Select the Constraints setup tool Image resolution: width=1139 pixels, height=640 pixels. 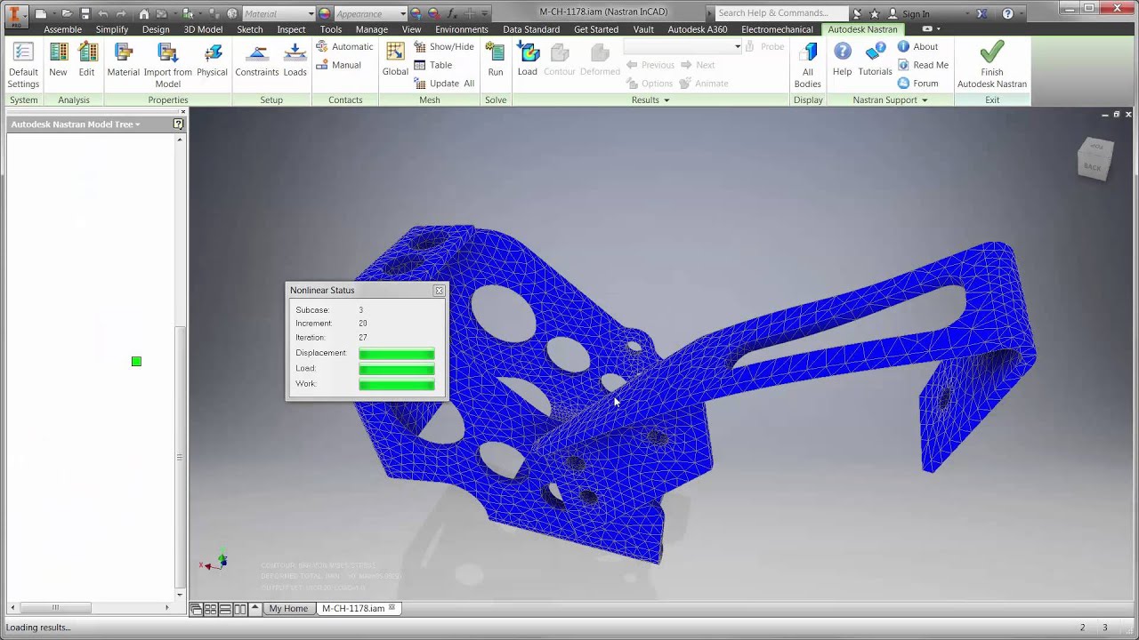(x=256, y=60)
